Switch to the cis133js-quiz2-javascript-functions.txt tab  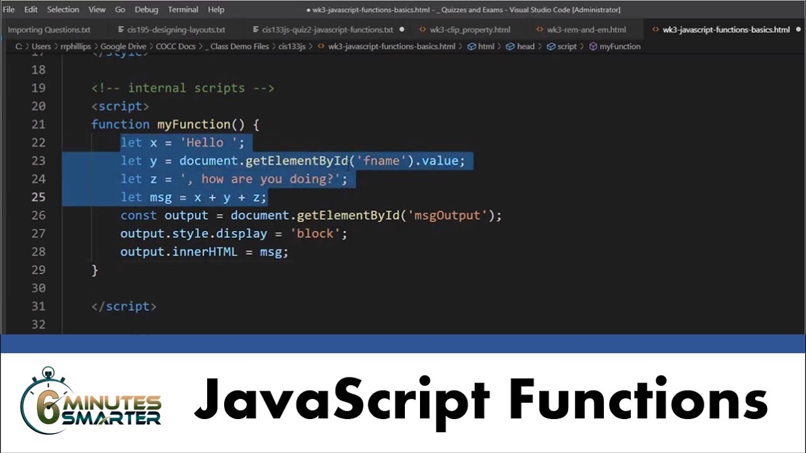327,30
